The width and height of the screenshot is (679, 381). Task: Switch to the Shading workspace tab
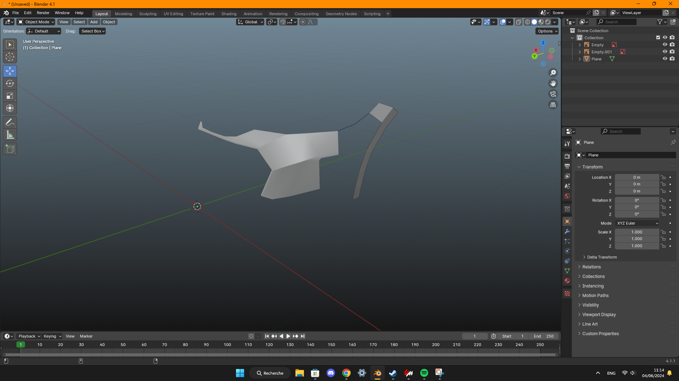tap(229, 14)
